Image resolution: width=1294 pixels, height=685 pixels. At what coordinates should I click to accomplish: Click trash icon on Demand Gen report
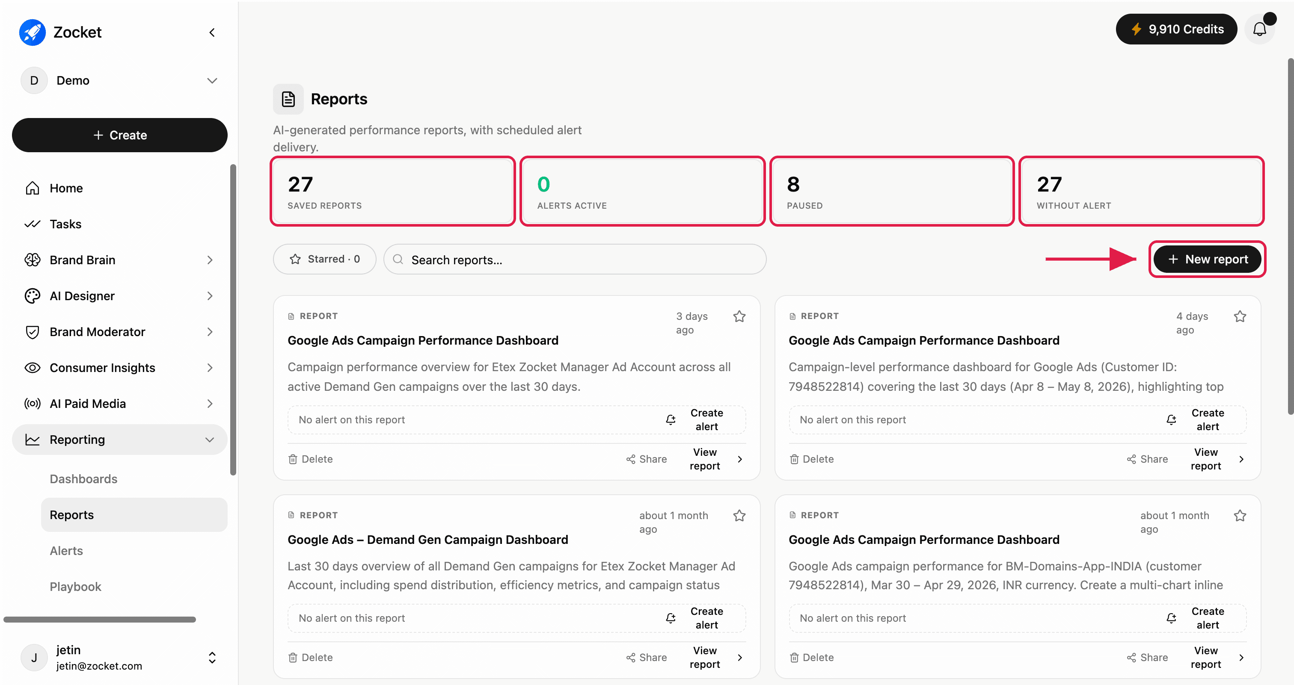(293, 657)
